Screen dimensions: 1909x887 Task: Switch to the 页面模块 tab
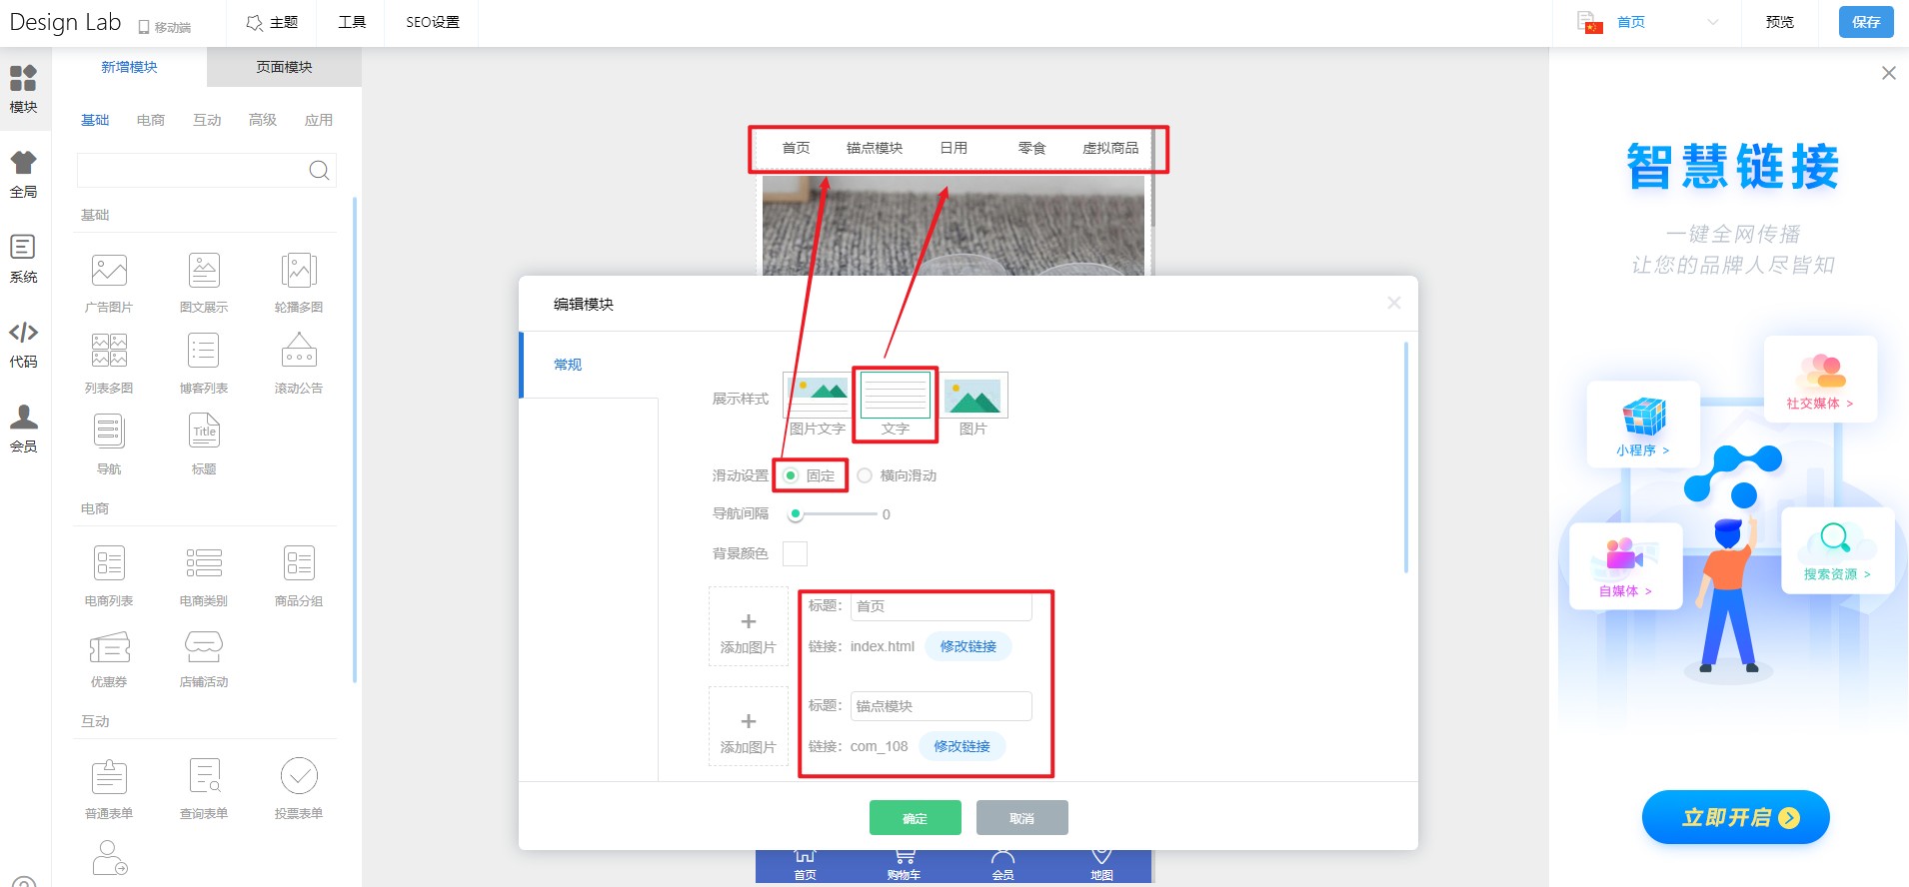point(284,67)
